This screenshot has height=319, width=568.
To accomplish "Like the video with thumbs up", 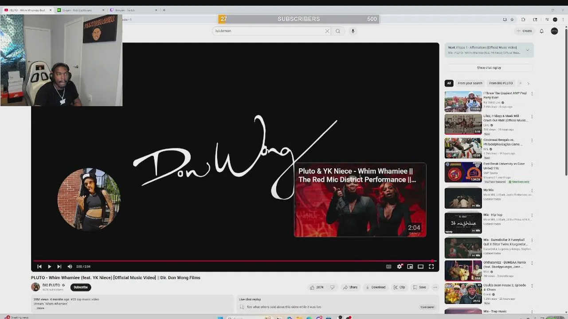I will point(317,287).
